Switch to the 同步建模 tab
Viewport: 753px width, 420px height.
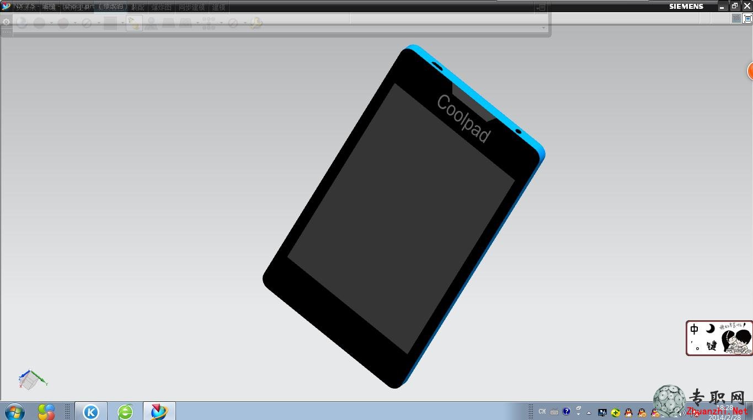[x=191, y=7]
